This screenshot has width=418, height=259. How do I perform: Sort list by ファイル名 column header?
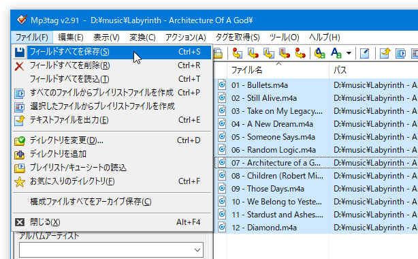tap(278, 70)
